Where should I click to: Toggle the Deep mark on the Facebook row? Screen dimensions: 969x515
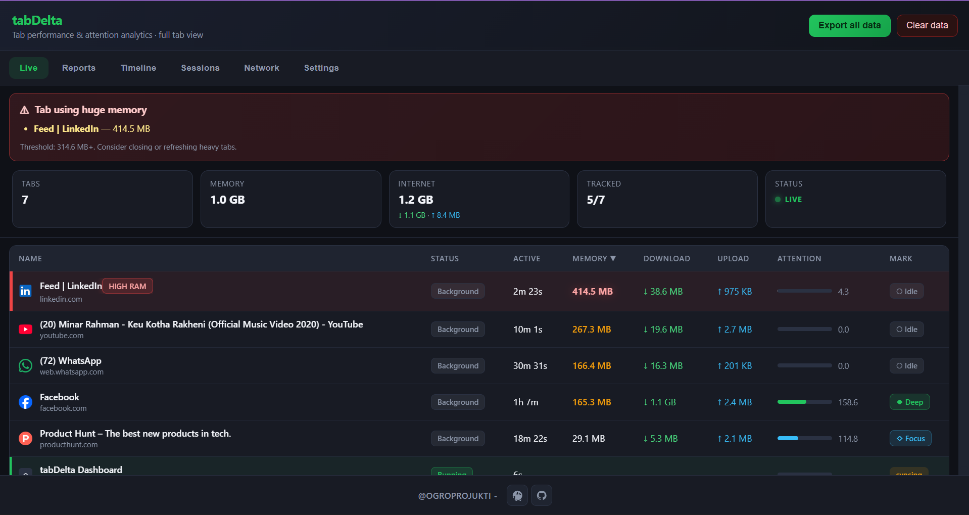pyautogui.click(x=909, y=402)
